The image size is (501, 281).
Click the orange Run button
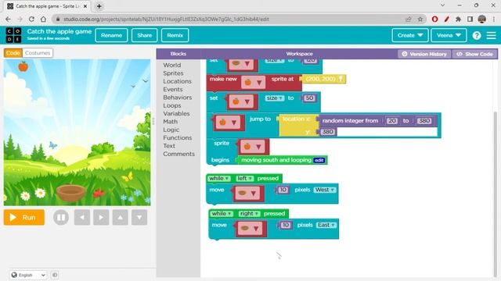[24, 217]
